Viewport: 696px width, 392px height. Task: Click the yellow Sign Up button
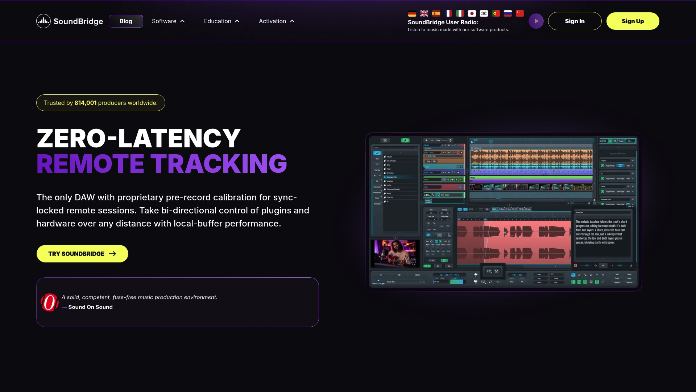tap(633, 21)
